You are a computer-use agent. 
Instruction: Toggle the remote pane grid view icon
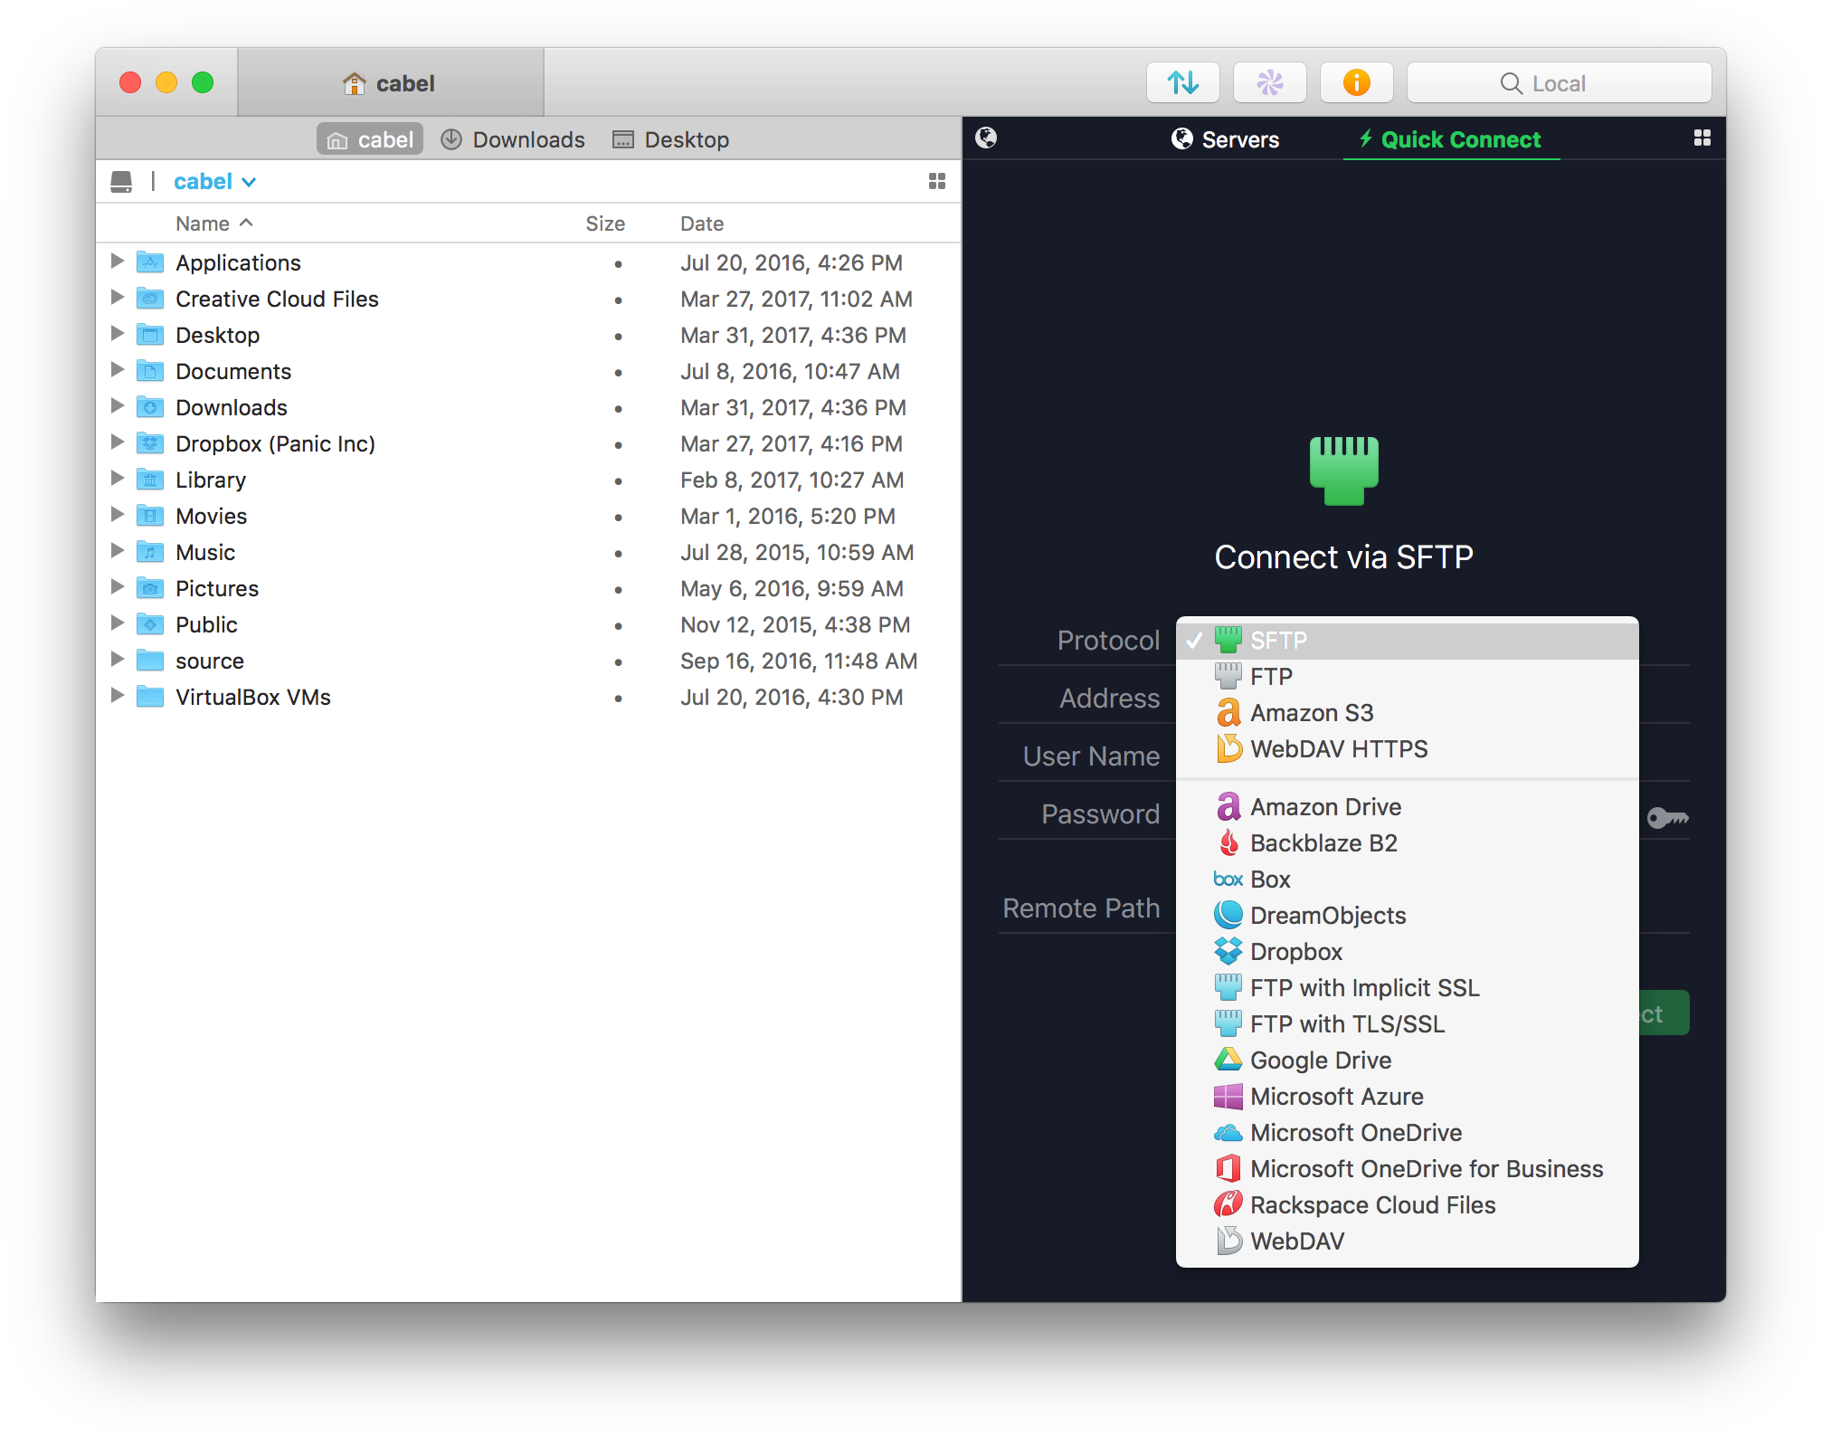(1702, 138)
